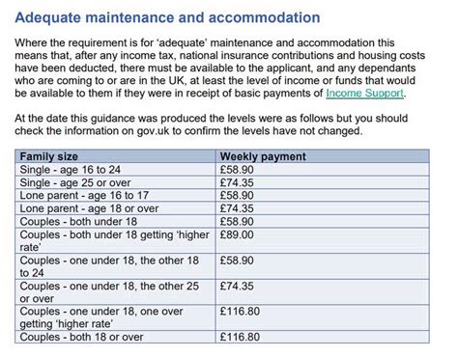This screenshot has height=357, width=458.
Task: Click the 'Adequate maintenance and accommodation' heading
Action: [x=167, y=17]
